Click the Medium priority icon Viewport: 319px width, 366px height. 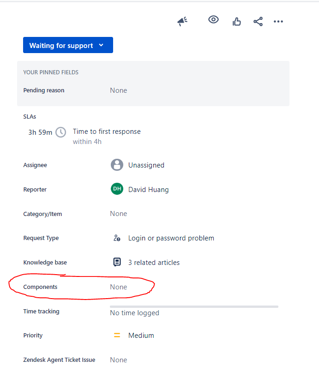(117, 336)
